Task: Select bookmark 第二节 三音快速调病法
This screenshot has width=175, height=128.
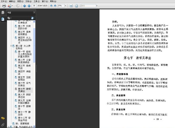Action: tap(24, 61)
